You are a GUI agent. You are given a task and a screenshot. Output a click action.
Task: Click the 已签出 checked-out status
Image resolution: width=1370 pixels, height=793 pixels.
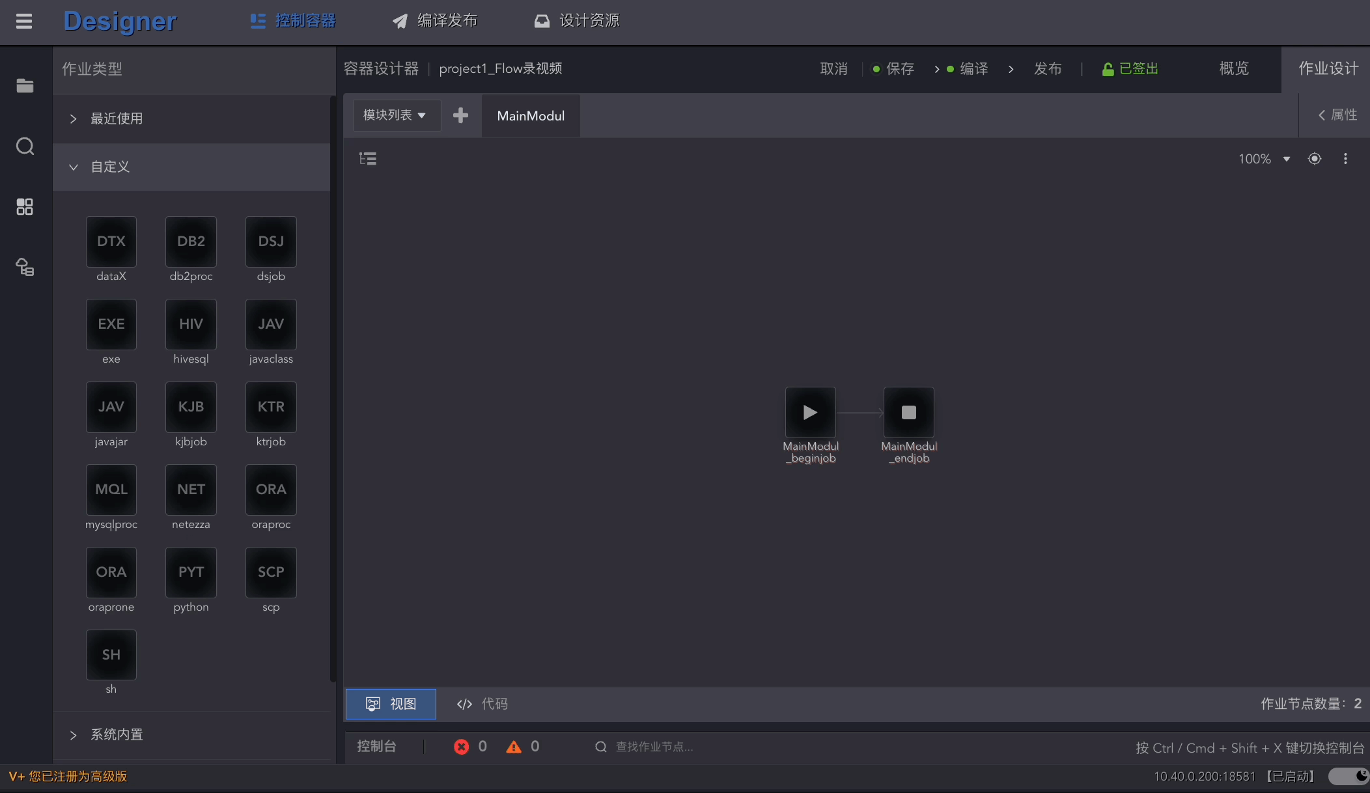[x=1130, y=68]
